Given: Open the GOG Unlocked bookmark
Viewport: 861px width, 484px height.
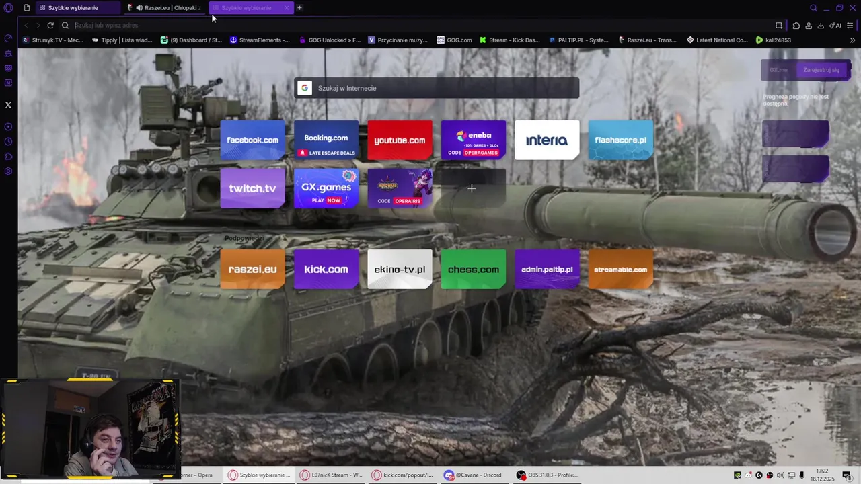Looking at the screenshot, I should tap(330, 40).
